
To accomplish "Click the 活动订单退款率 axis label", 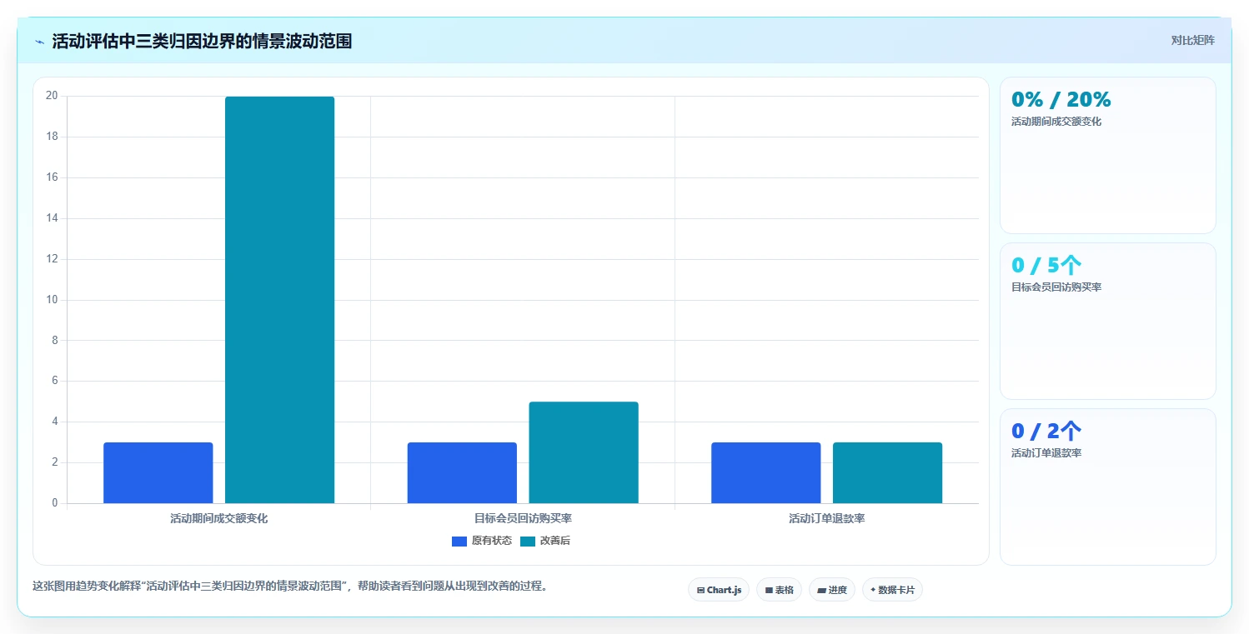I will point(827,518).
